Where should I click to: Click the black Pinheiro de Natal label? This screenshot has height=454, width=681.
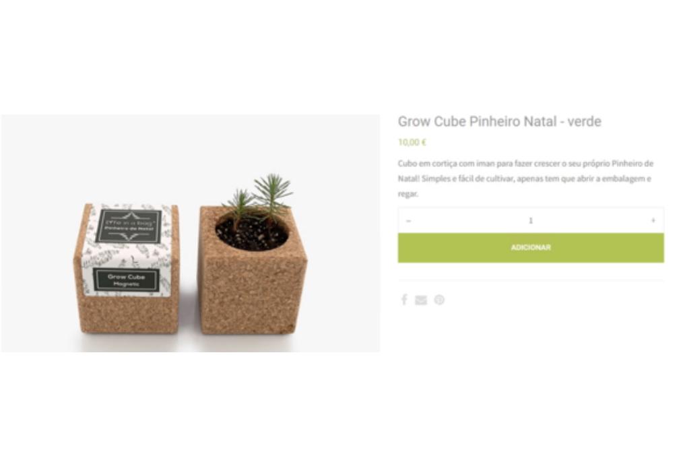click(129, 226)
